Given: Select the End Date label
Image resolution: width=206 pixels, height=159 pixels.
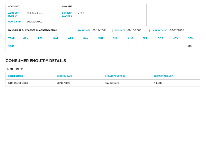Looking at the screenshot, I should pos(120,30).
